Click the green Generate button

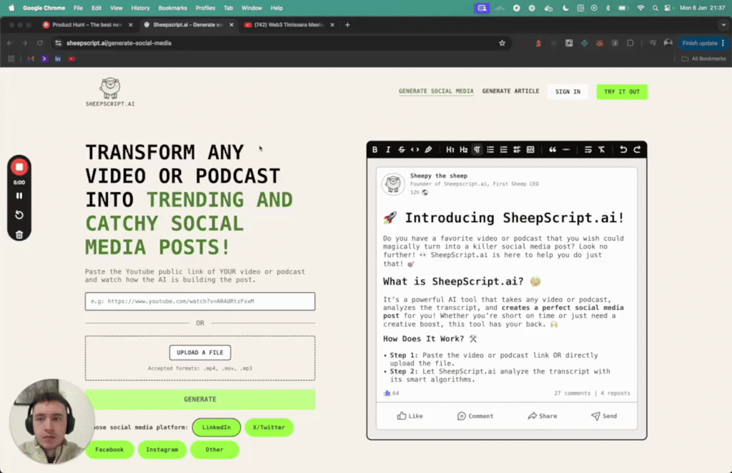[200, 399]
